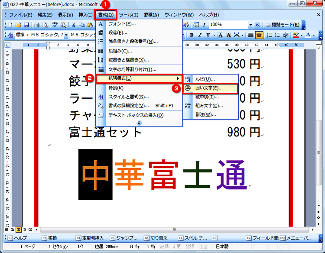Apply bulleted list formatting
The width and height of the screenshot is (325, 253).
[x=277, y=35]
